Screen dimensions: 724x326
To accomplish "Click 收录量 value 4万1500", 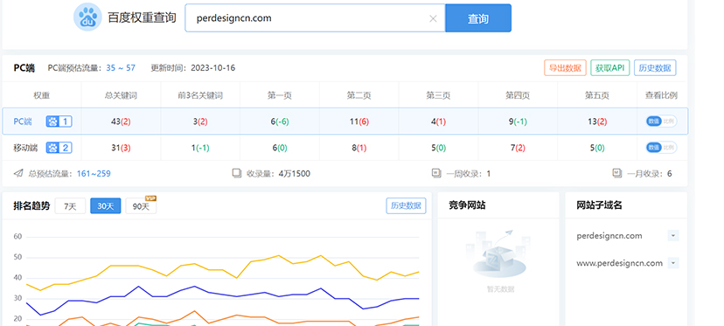I will pyautogui.click(x=294, y=174).
